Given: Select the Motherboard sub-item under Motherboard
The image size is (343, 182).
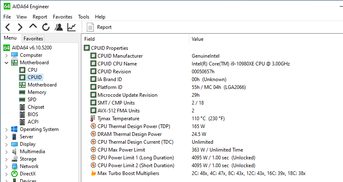Looking at the screenshot, I should [42, 85].
